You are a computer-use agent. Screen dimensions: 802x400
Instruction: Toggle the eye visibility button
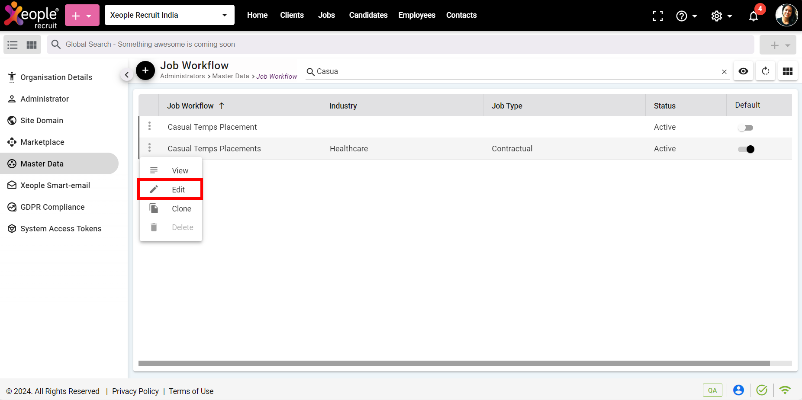click(x=743, y=71)
